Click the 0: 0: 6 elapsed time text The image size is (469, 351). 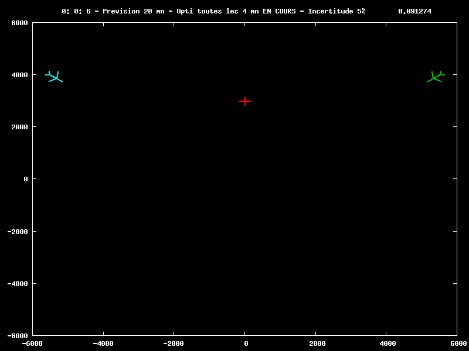[76, 11]
